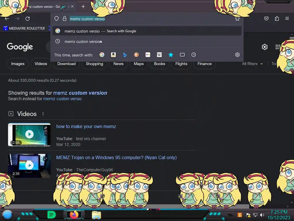Switch to the Download filter

[66, 64]
